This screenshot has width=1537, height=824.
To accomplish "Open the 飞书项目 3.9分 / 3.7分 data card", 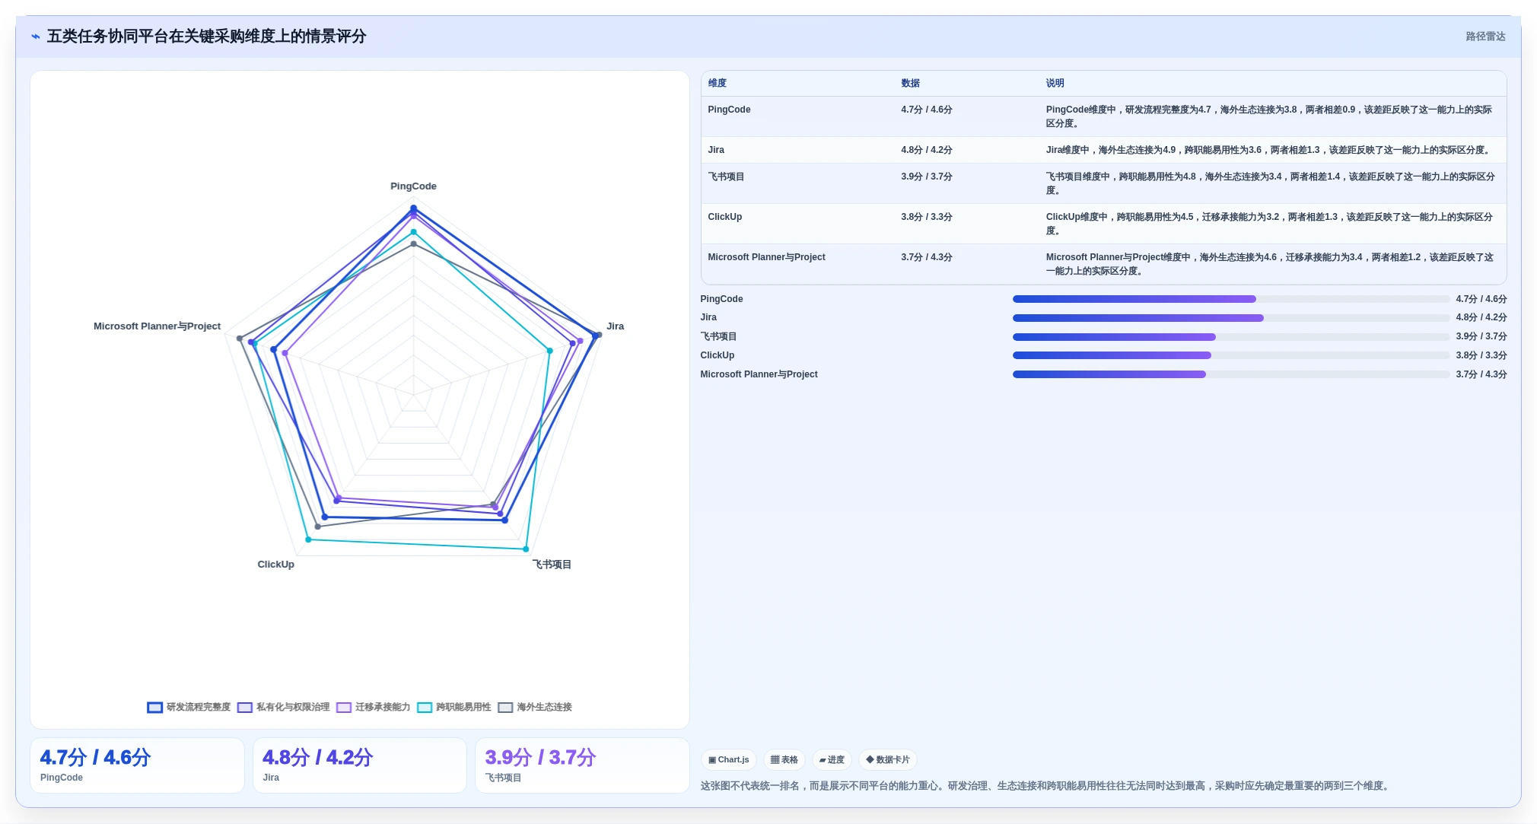I will (582, 765).
